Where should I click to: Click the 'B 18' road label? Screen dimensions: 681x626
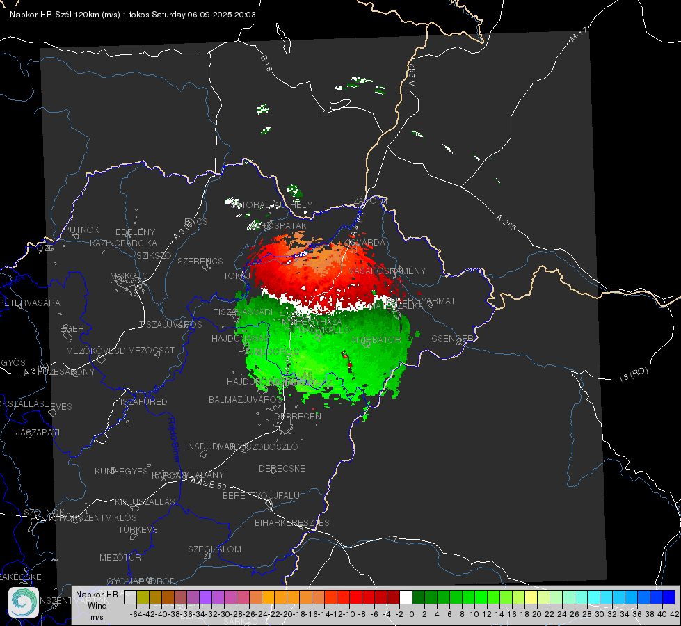point(266,63)
